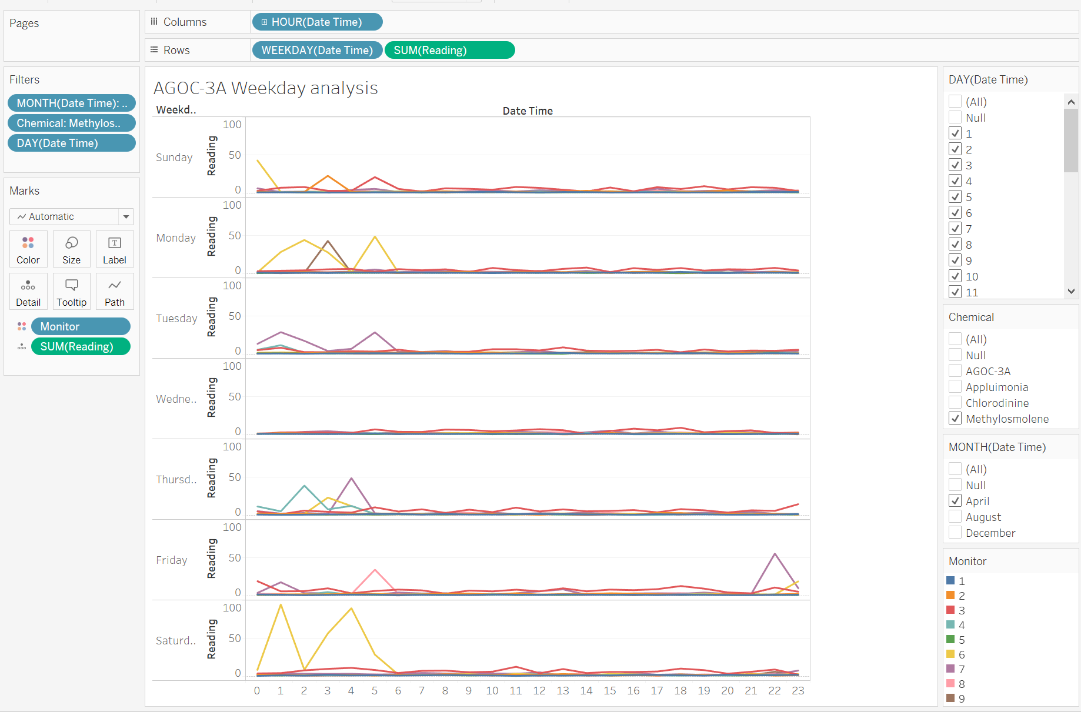Check August in MONTH filter
The image size is (1081, 712).
[x=955, y=517]
